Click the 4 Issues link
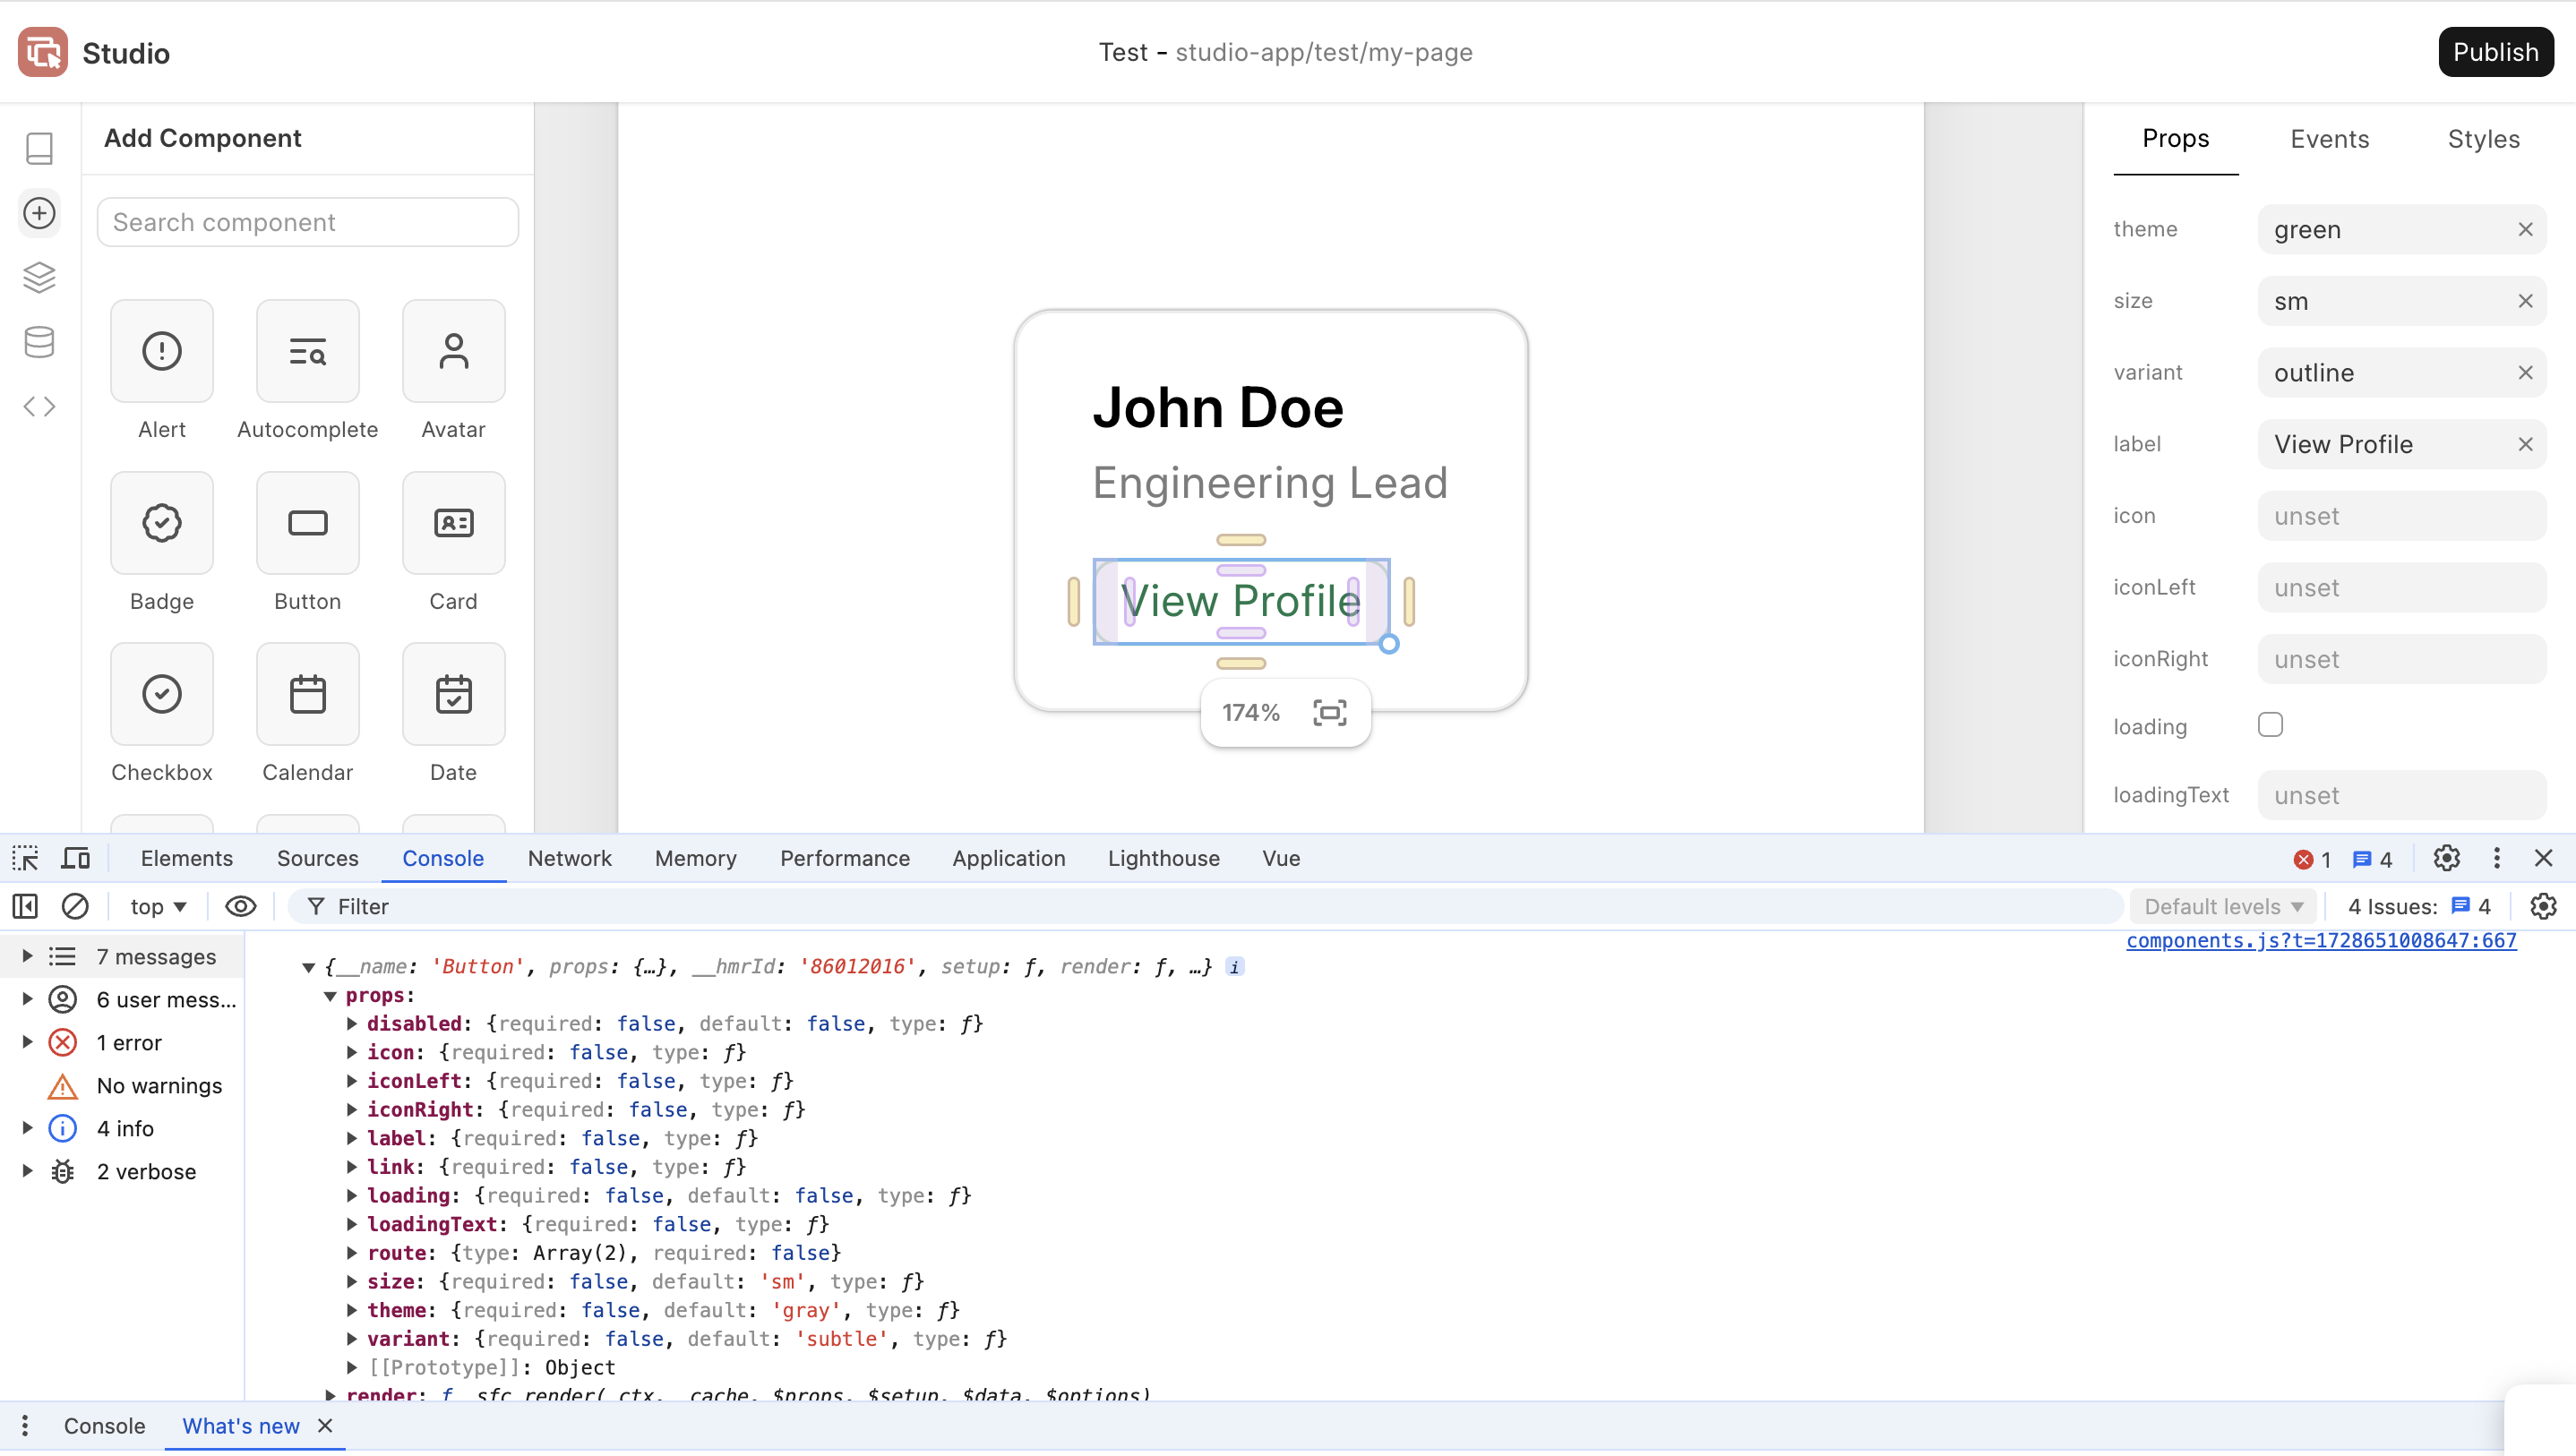Screen dimensions: 2576x1456 pyautogui.click(x=2420, y=906)
